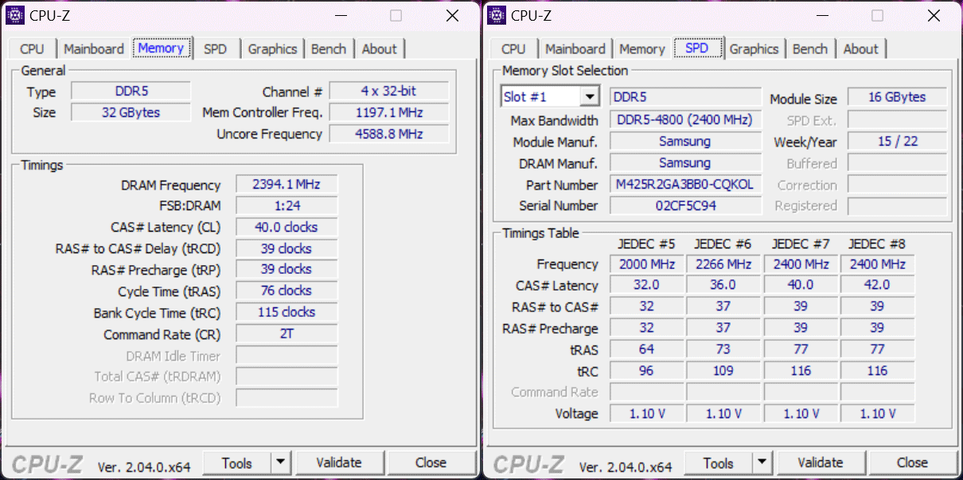The height and width of the screenshot is (480, 963).
Task: Open About tab in right CPU-Z window
Action: point(860,49)
